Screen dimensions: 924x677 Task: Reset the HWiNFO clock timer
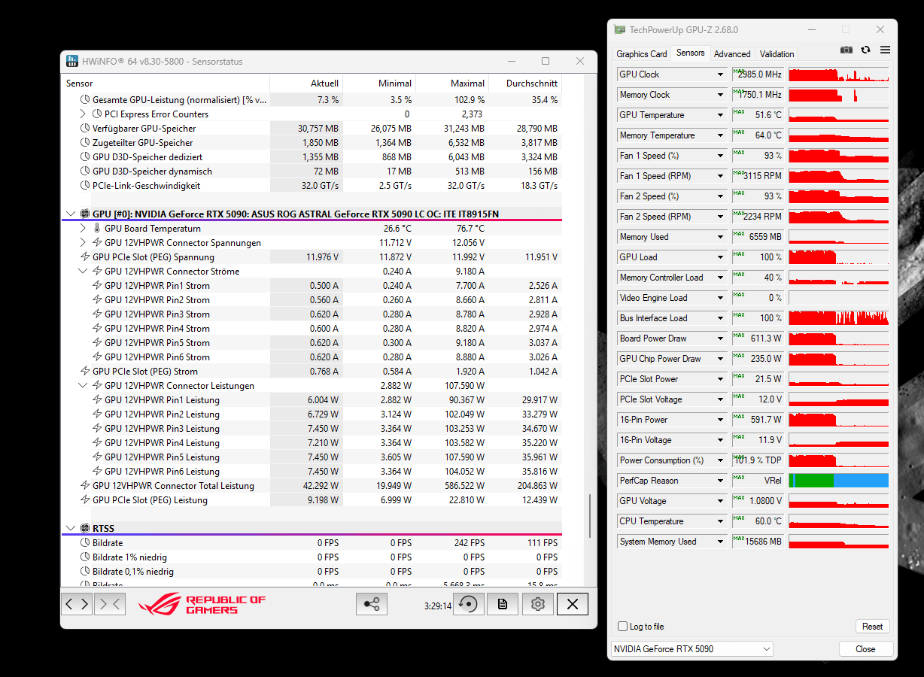[470, 603]
